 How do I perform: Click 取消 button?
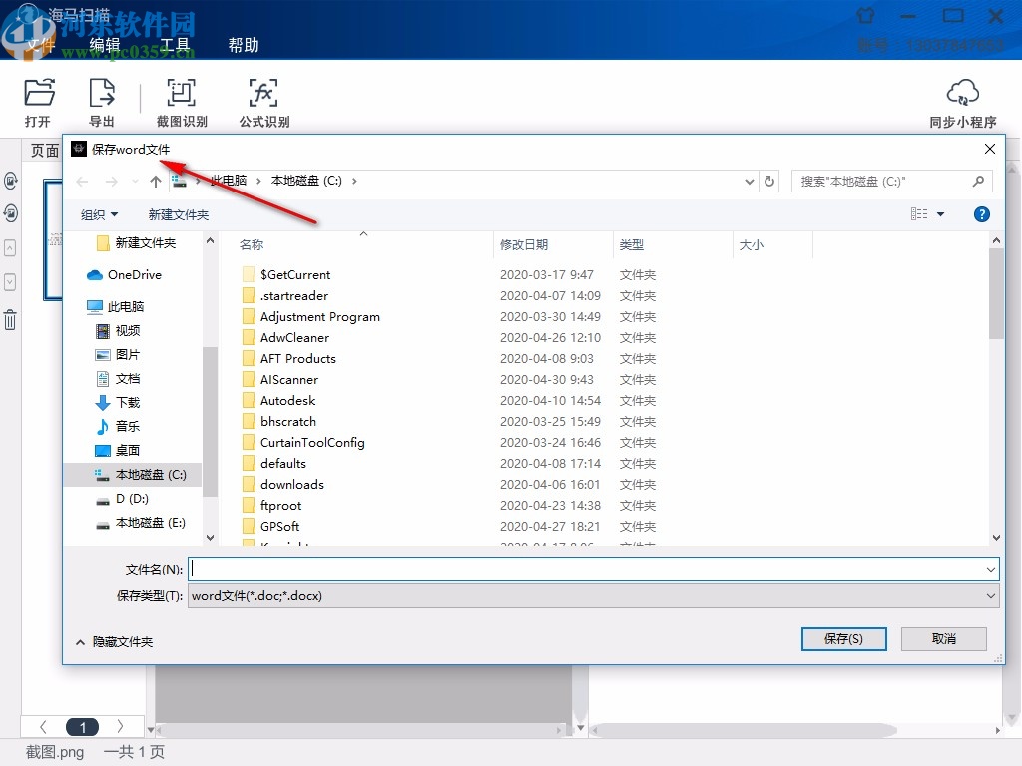(943, 639)
